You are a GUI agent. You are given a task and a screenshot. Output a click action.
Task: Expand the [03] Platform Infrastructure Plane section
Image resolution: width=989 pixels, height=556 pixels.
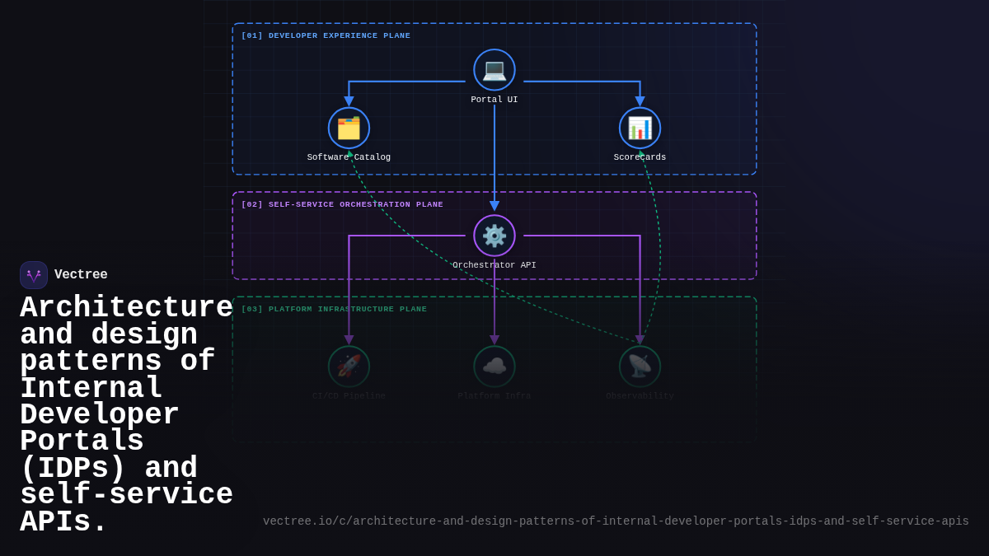click(x=335, y=309)
